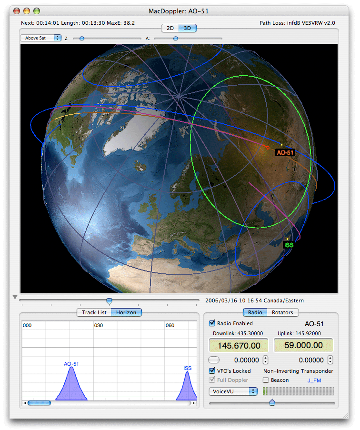Click the Z zoom slider handle
The height and width of the screenshot is (430, 360).
pyautogui.click(x=82, y=38)
